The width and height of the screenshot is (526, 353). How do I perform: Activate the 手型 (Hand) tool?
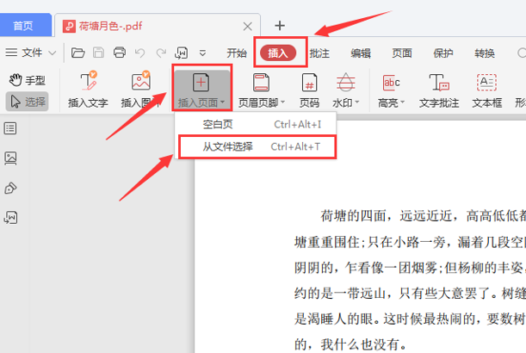point(28,80)
